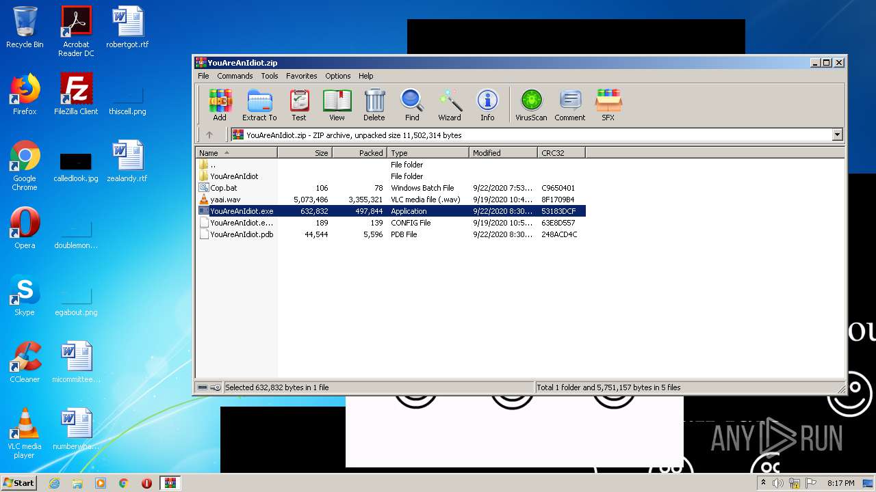Screen dimensions: 876x492
Task: Open Recycle Bin desktop icon
Action: tap(25, 27)
